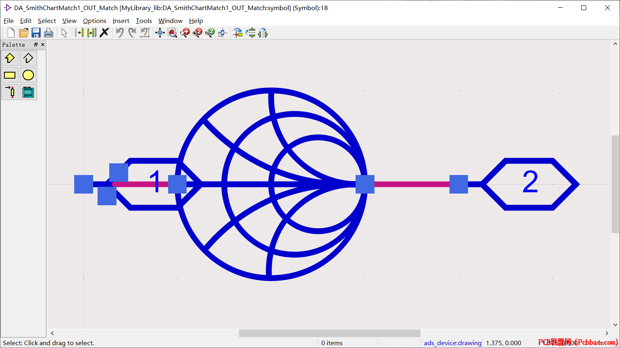
Task: Open a file using the folder icon
Action: (24, 33)
